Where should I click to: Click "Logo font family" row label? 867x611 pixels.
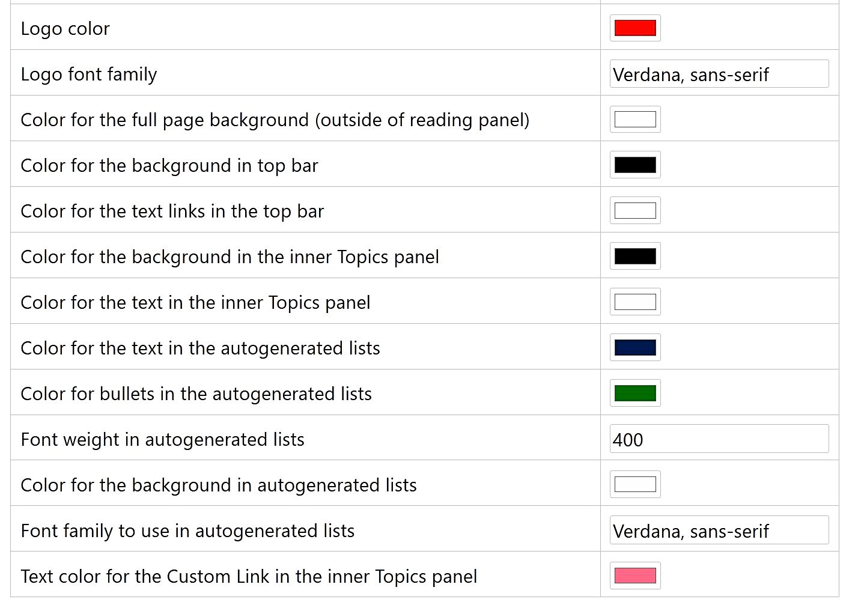pos(89,74)
